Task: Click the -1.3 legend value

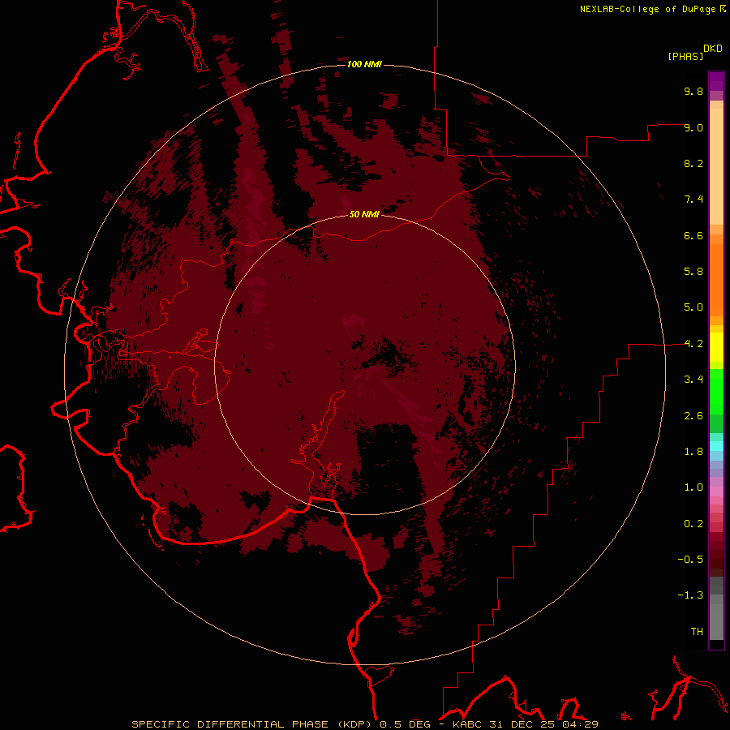Action: [x=690, y=595]
